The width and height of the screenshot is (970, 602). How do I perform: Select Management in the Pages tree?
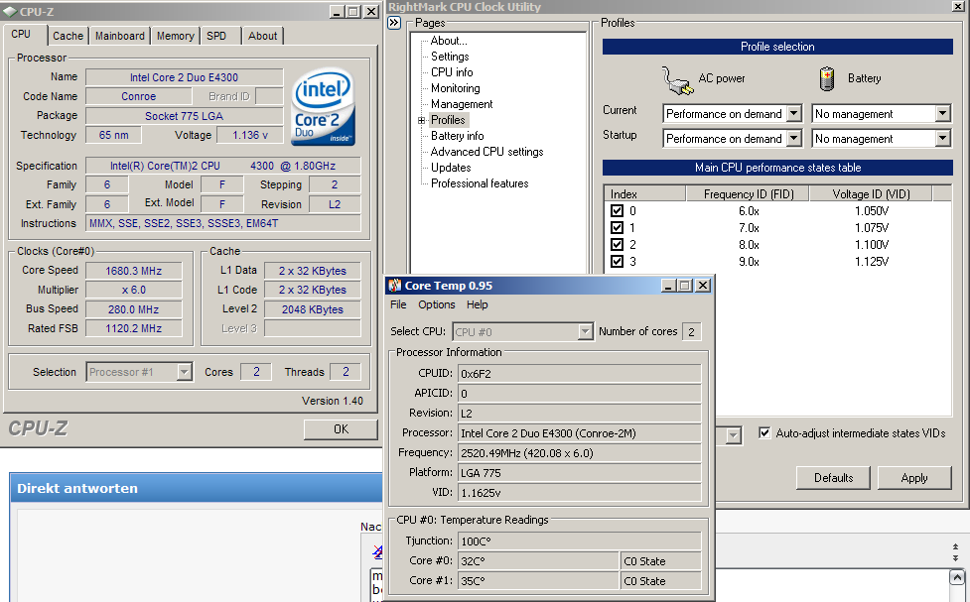[x=462, y=104]
